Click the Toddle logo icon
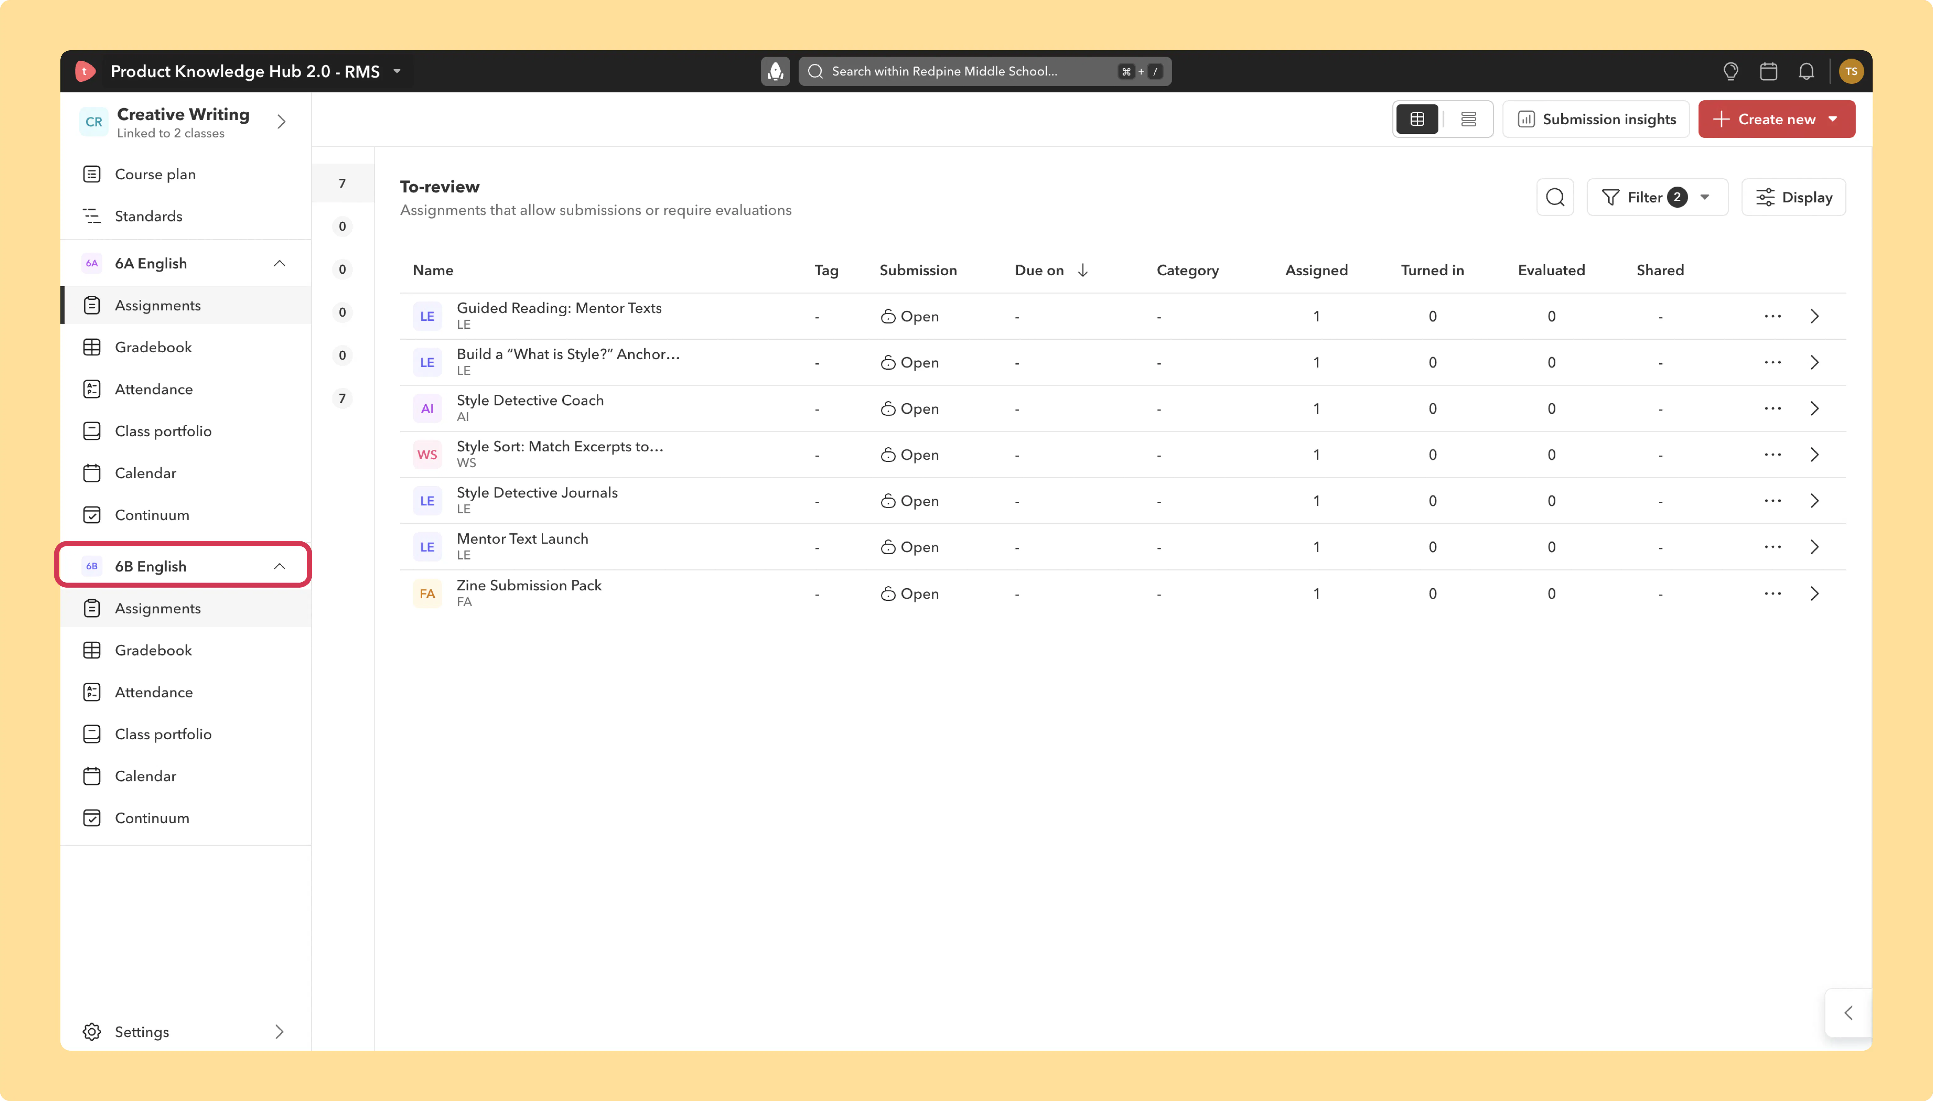This screenshot has width=1933, height=1101. tap(86, 71)
